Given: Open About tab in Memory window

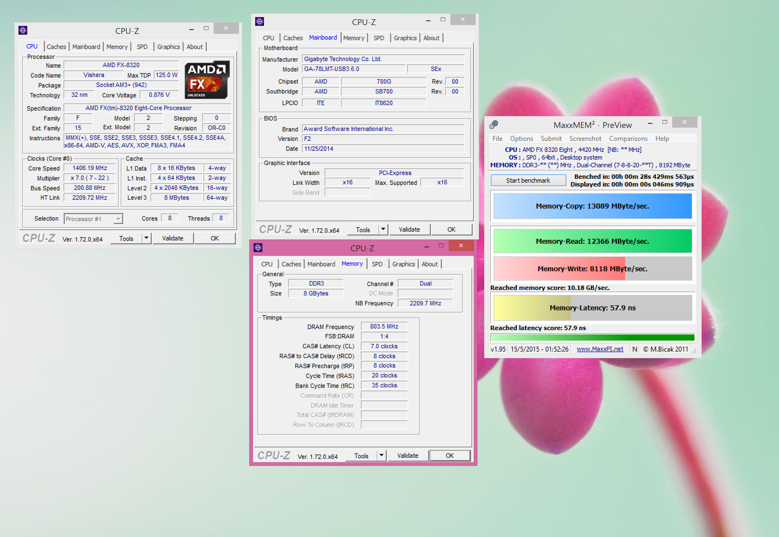Looking at the screenshot, I should (430, 264).
